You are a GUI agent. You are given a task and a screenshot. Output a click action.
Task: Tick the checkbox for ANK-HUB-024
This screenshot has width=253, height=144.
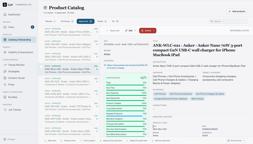pyautogui.click(x=41, y=92)
